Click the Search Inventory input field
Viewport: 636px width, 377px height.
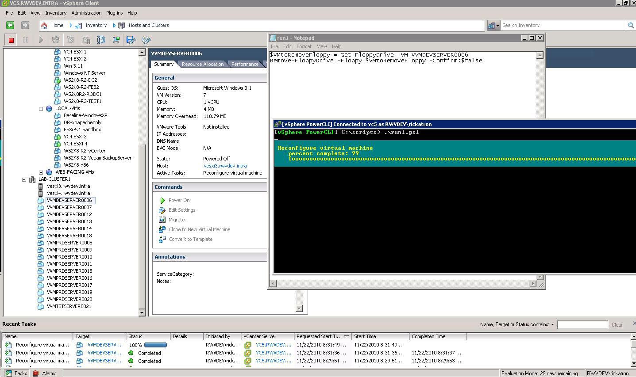pos(563,26)
